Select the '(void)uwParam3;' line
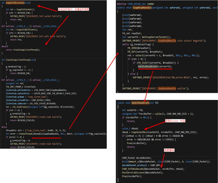The width and height of the screenshot is (218, 183). tap(132, 23)
